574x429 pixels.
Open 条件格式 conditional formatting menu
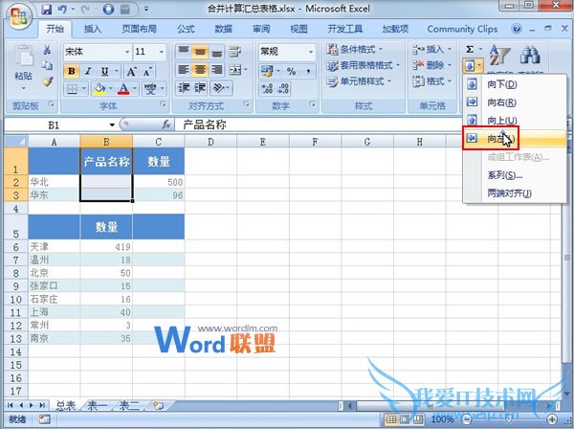(354, 49)
